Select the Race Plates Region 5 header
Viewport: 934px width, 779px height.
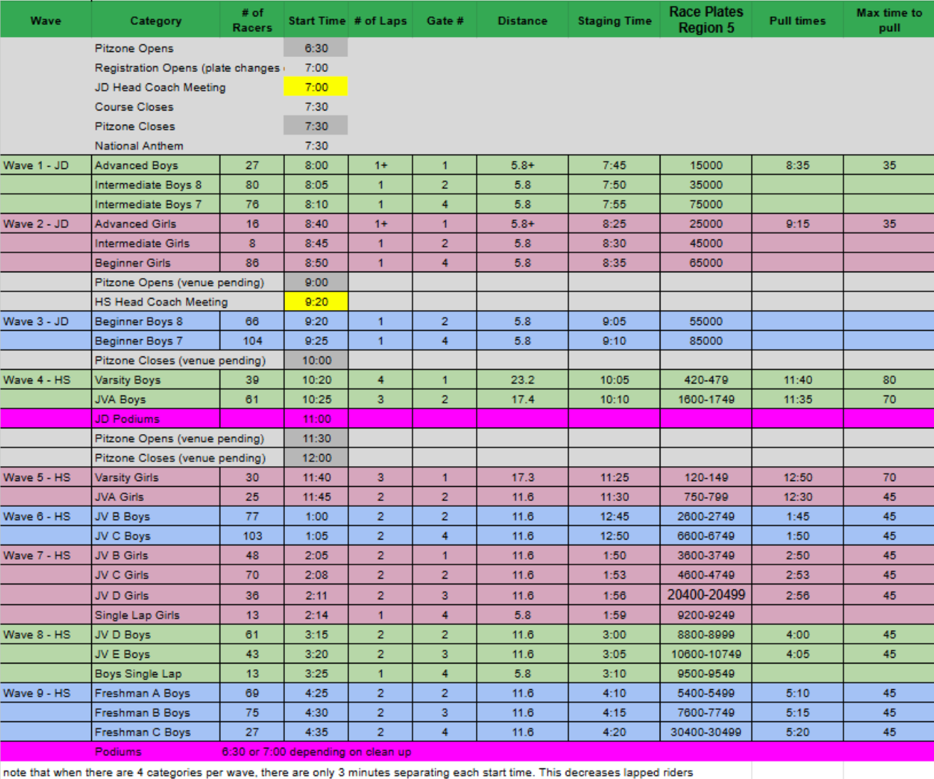point(706,20)
